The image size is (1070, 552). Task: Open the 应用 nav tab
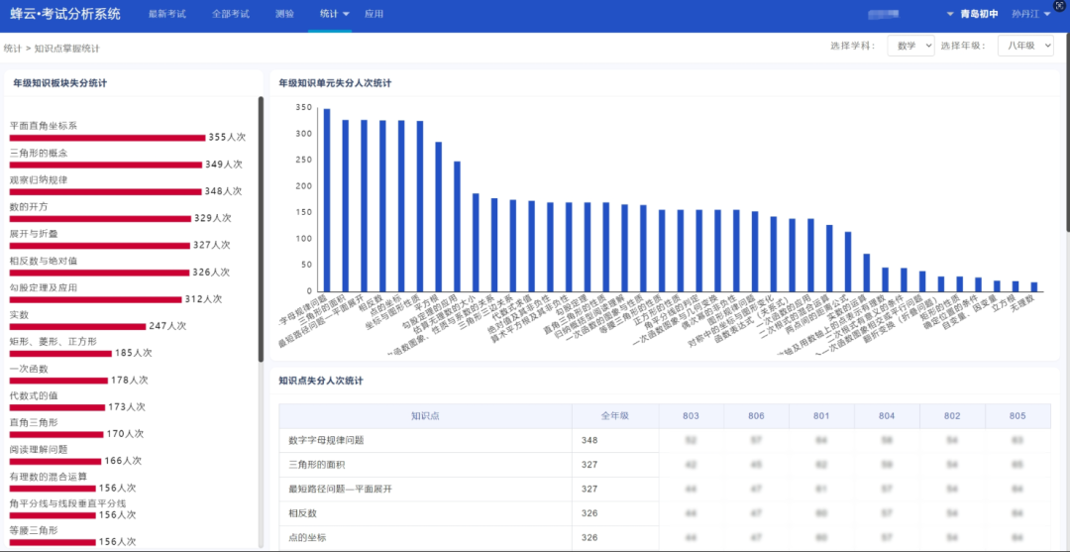click(374, 14)
